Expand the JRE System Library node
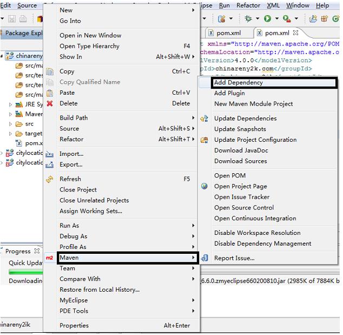 click(10, 104)
